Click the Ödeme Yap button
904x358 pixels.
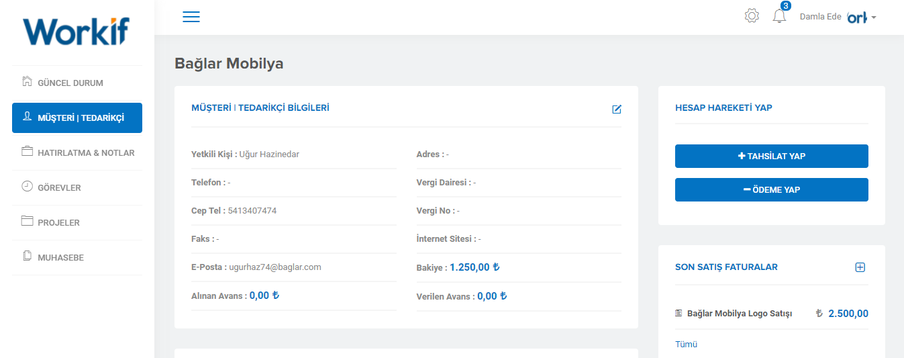pyautogui.click(x=772, y=189)
